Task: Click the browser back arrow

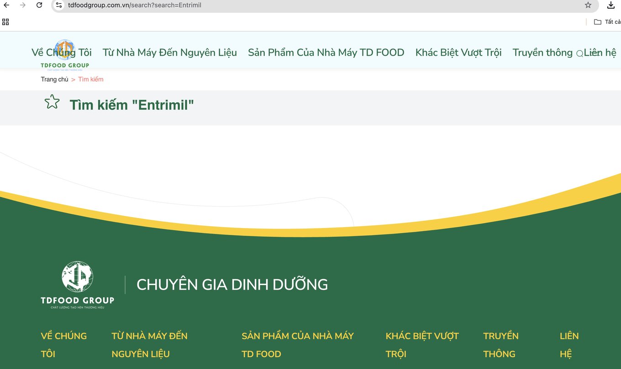Action: pyautogui.click(x=6, y=5)
